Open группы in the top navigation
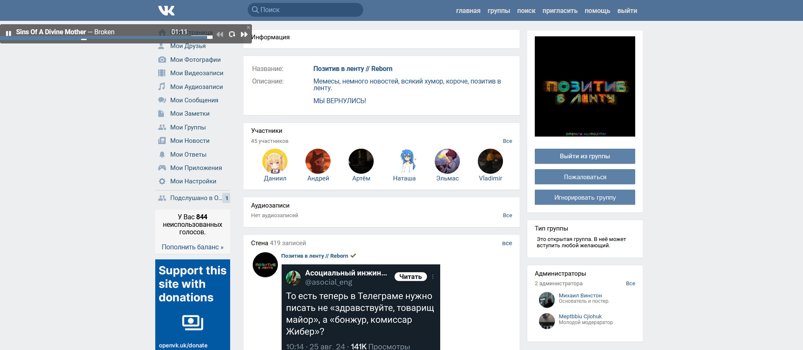Screen dimensions: 803x350 tap(499, 11)
